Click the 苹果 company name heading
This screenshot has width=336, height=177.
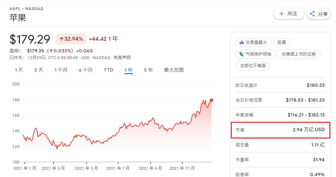(x=18, y=18)
